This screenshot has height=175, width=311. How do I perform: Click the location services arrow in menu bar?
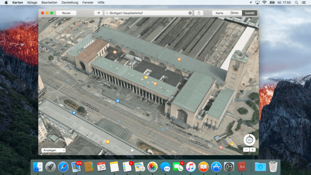coord(251,2)
